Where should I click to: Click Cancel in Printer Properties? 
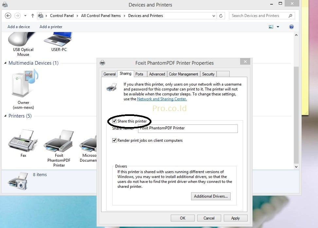(x=209, y=218)
